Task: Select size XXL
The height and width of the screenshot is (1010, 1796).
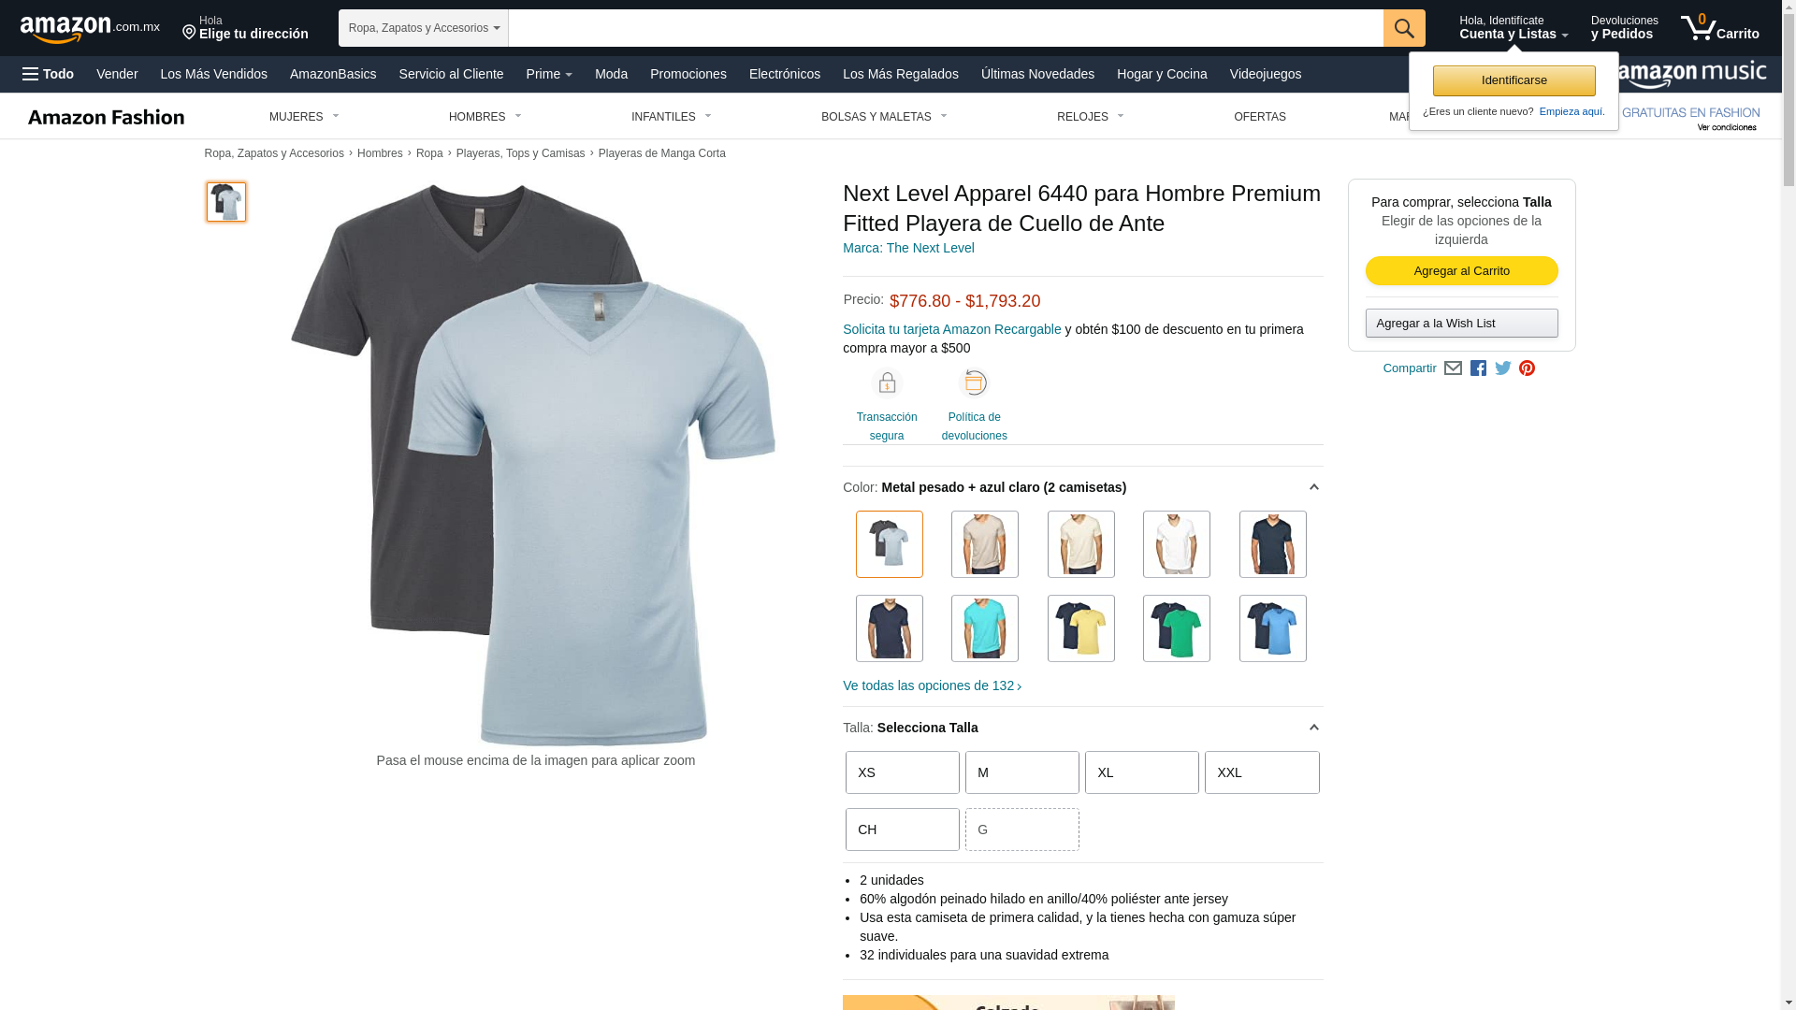Action: pos(1262,772)
